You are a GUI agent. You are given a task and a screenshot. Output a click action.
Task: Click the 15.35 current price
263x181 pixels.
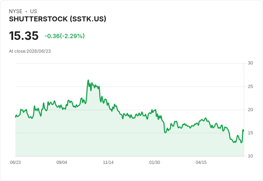(x=24, y=36)
